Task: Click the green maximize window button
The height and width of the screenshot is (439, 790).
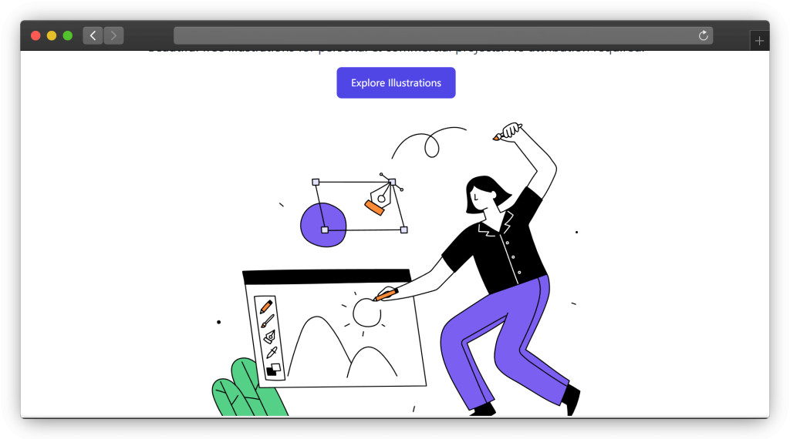Action: coord(68,35)
